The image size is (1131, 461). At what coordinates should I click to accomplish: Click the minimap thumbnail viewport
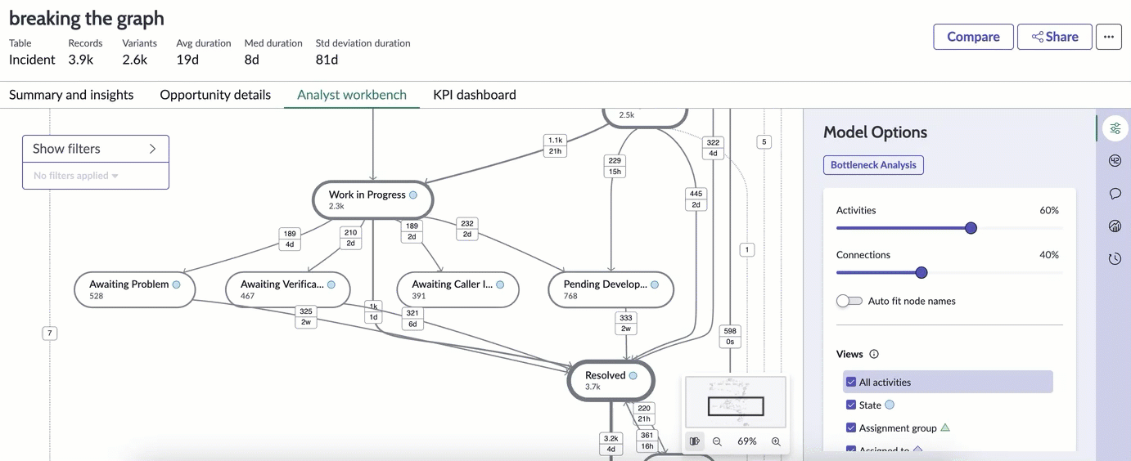click(736, 406)
